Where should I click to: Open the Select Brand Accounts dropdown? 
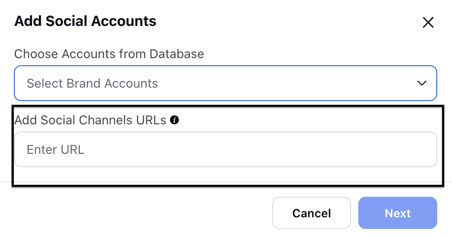226,83
